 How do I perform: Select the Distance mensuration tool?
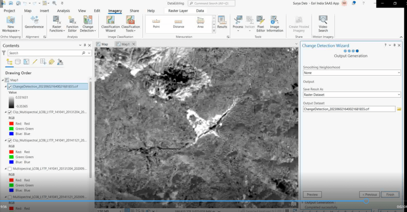click(x=178, y=23)
